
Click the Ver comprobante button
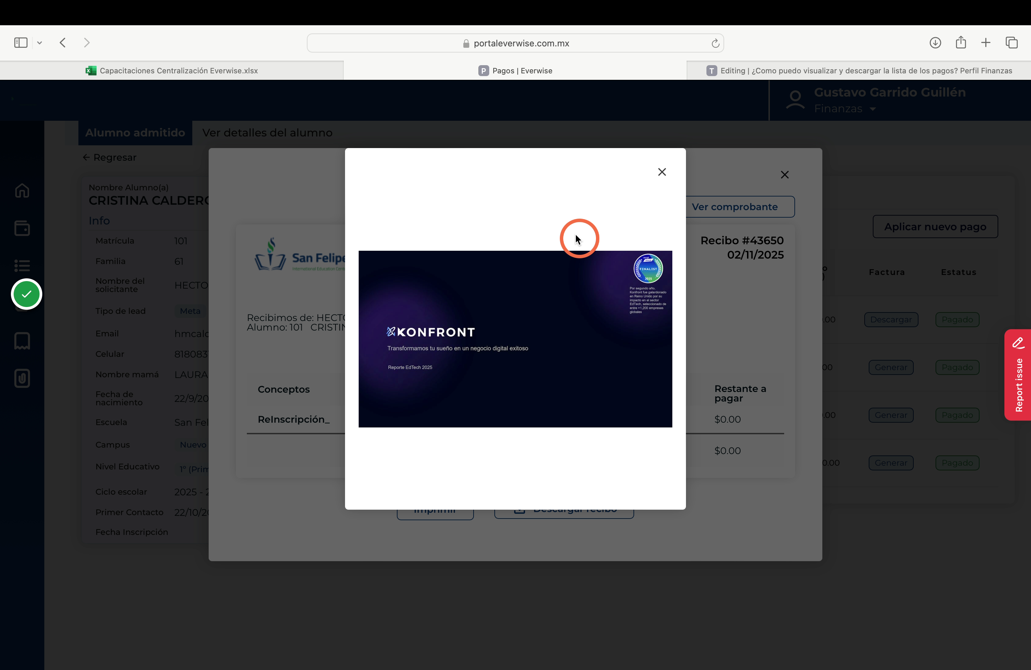(x=740, y=207)
